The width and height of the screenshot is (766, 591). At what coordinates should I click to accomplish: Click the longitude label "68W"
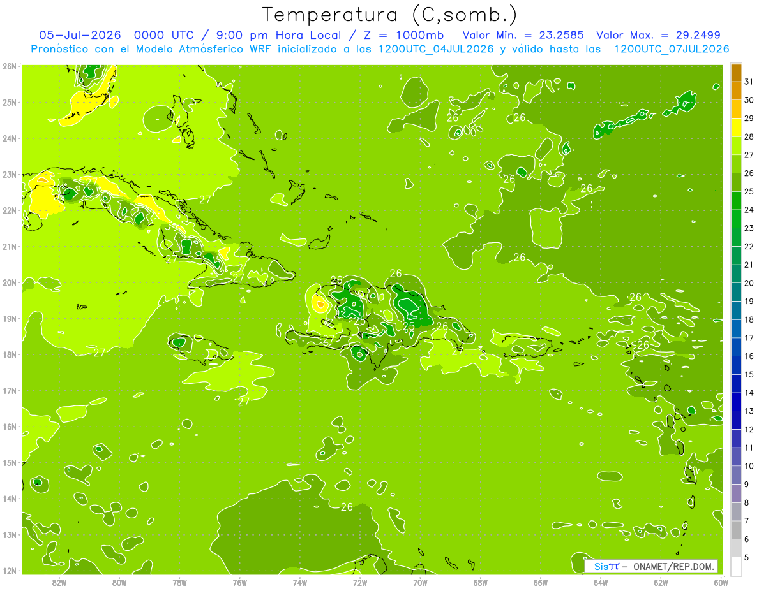(x=480, y=582)
